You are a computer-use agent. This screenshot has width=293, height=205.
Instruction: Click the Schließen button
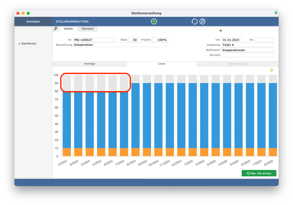[33, 21]
